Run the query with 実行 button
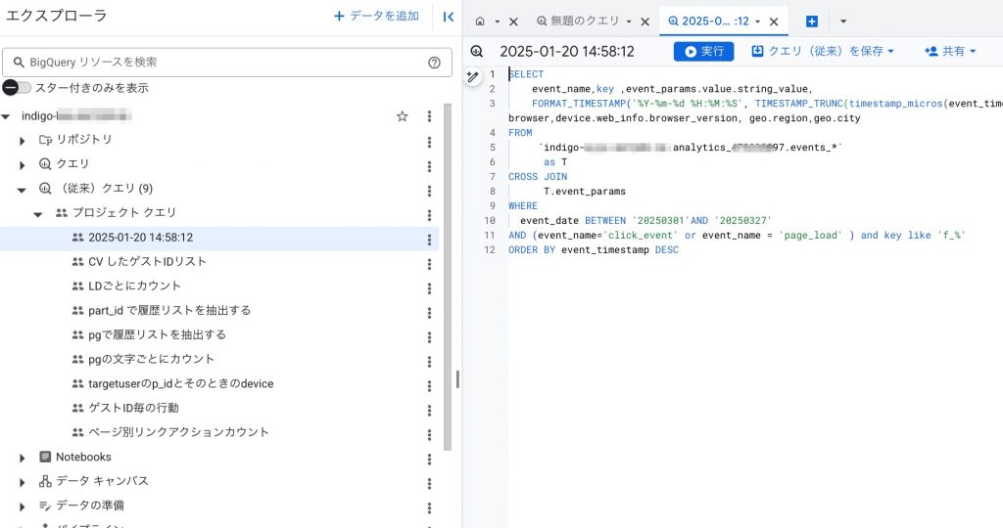1003x528 pixels. 703,51
